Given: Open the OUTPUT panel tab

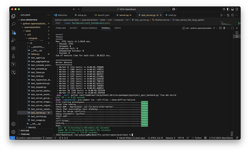Looking at the screenshot, I should [74, 28].
